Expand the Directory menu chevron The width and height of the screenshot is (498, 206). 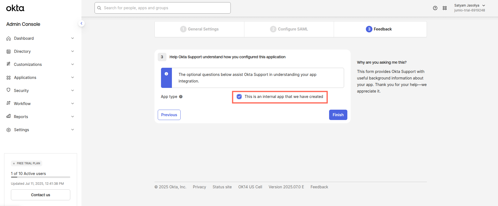[72, 51]
